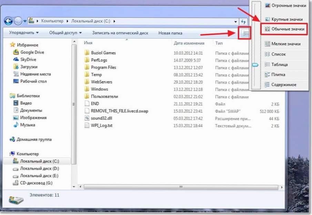Click Записать на оптический диск

click(120, 33)
